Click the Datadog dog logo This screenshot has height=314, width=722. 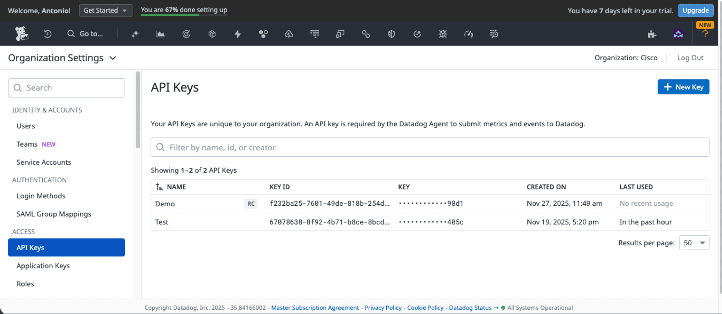point(22,34)
